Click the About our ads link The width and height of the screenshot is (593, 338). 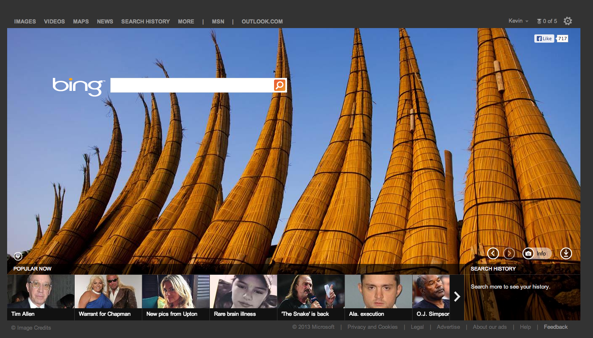coord(490,327)
